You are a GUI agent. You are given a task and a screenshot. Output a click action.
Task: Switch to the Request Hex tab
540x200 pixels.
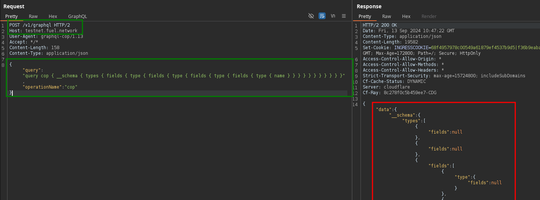(x=53, y=17)
